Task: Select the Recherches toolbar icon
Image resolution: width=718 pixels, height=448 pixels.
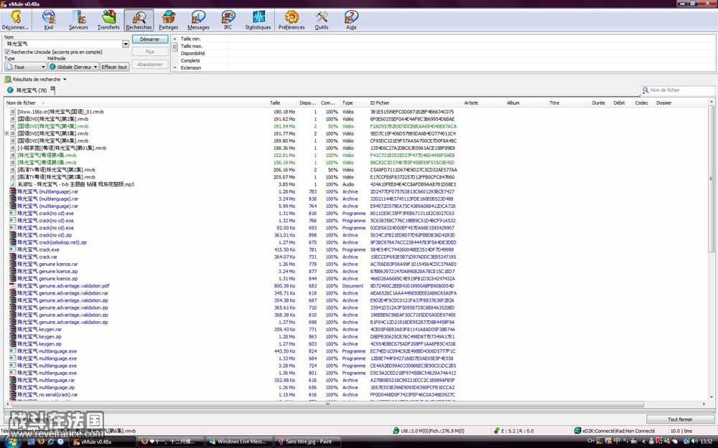Action: coord(139,20)
